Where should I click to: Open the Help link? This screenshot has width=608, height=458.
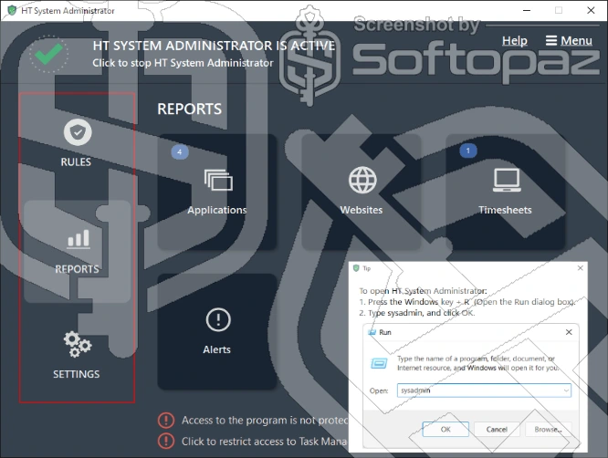[515, 41]
